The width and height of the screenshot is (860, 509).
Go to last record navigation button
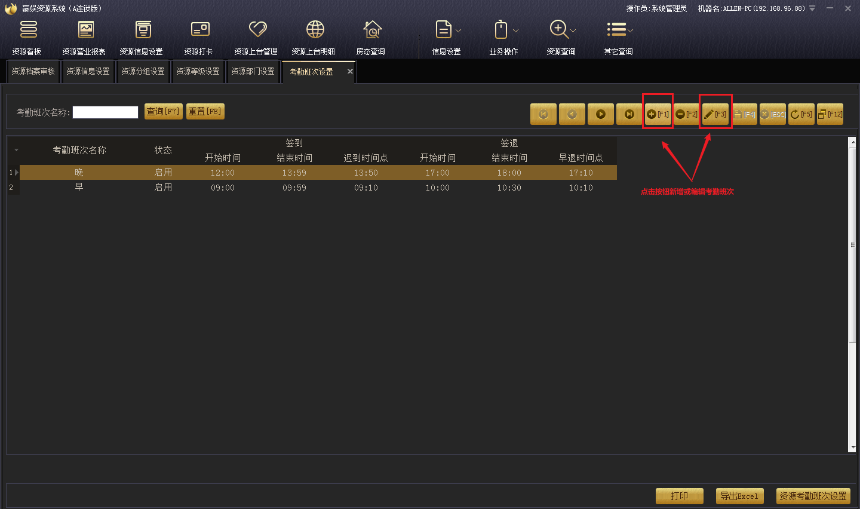point(629,114)
